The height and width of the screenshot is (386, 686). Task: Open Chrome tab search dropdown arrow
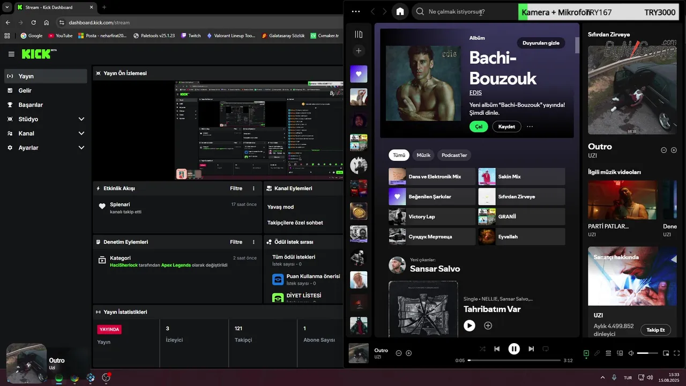tap(7, 7)
